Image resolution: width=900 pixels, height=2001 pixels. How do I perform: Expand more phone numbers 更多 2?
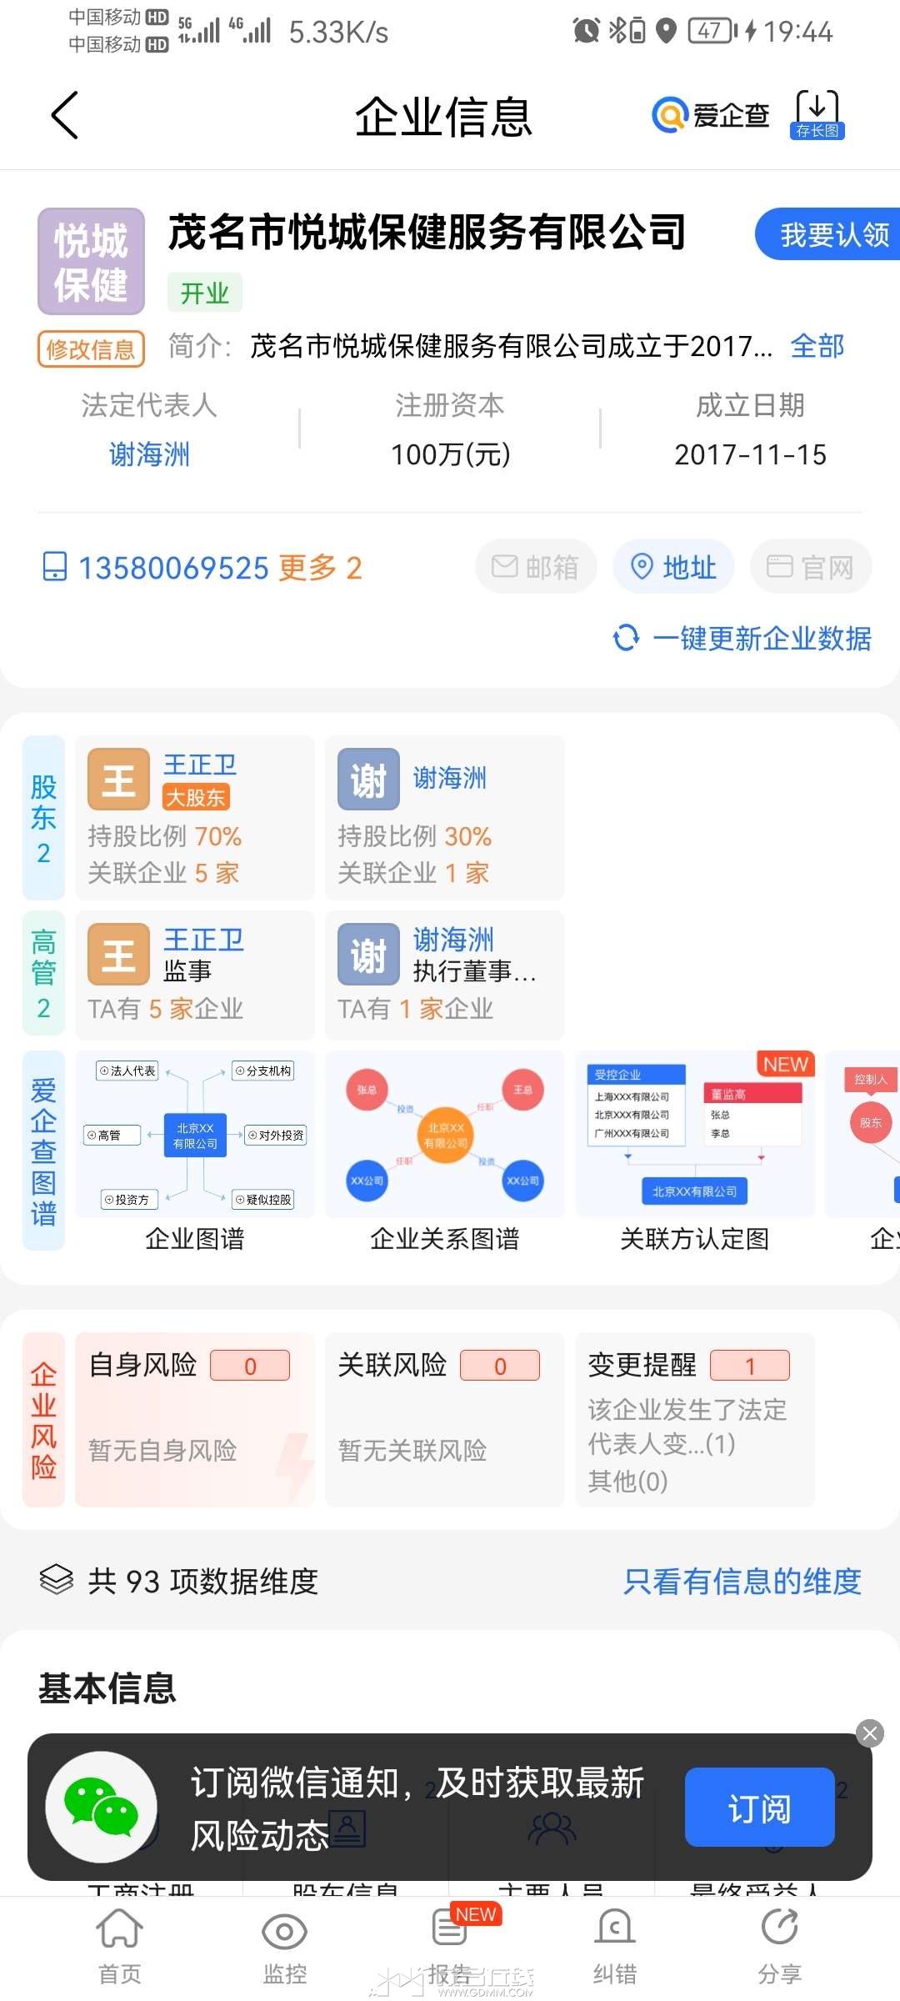tap(320, 568)
